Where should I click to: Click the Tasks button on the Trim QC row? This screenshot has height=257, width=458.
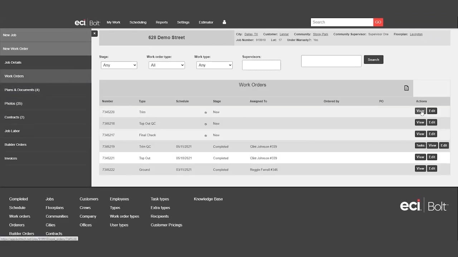pyautogui.click(x=420, y=145)
